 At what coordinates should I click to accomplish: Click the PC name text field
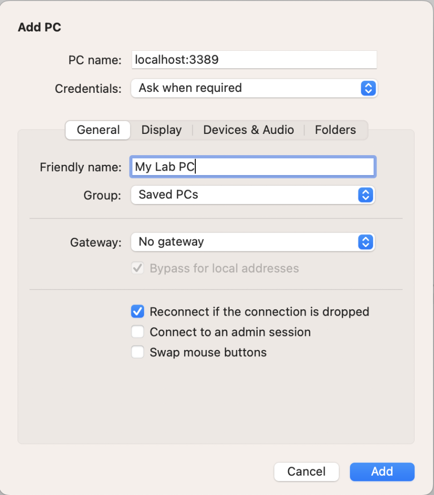point(254,60)
